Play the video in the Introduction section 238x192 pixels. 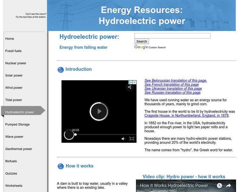(99, 111)
